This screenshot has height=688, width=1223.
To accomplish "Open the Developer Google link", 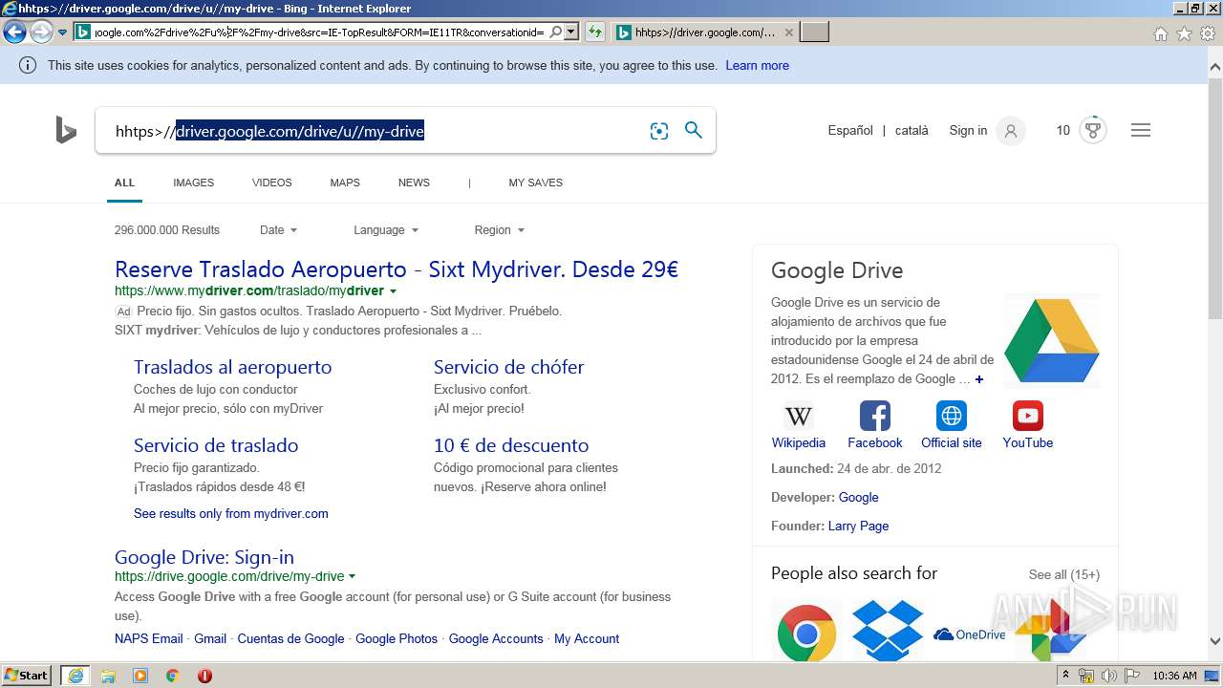I will [858, 497].
